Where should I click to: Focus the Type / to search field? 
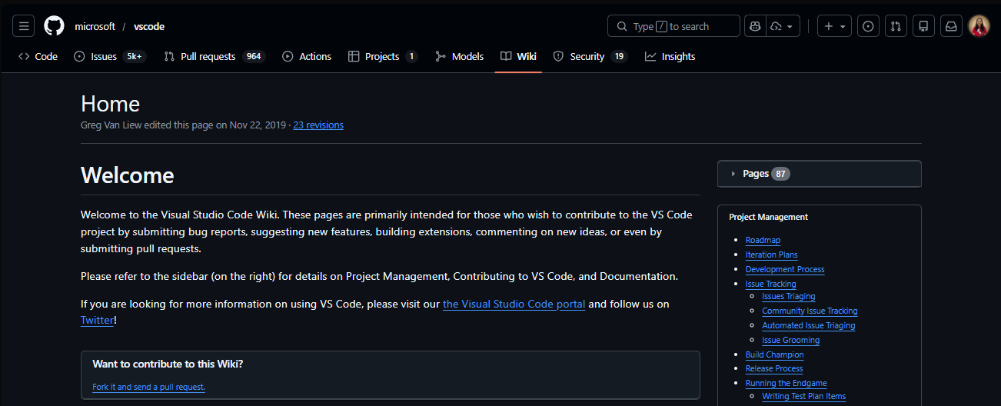(673, 26)
